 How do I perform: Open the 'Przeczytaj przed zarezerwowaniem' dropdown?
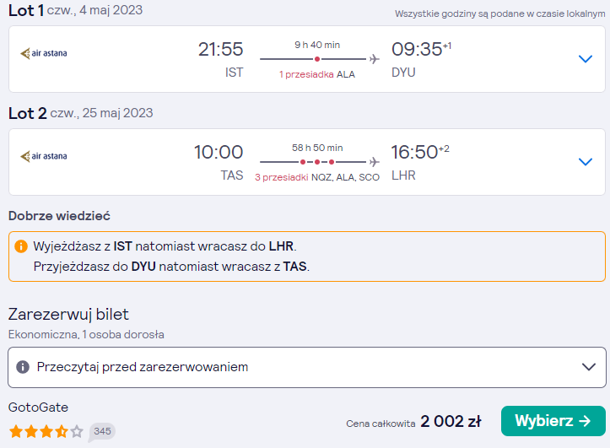[x=307, y=367]
